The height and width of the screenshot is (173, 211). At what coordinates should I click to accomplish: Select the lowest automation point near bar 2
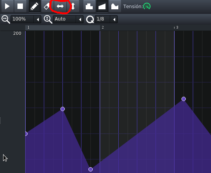click(90, 170)
